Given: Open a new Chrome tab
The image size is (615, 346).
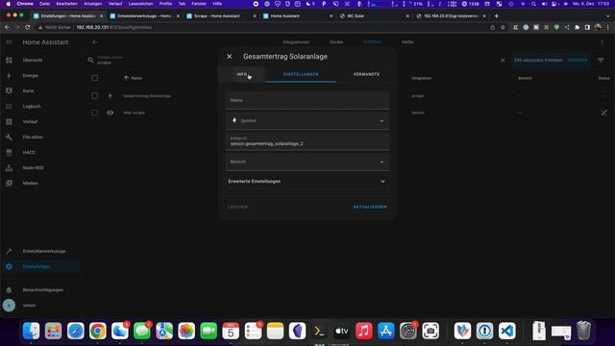Looking at the screenshot, I should (x=496, y=16).
